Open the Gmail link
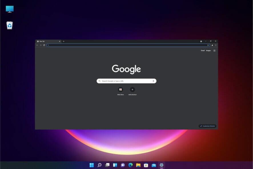Screen dimensions: 253x169 [203, 50]
